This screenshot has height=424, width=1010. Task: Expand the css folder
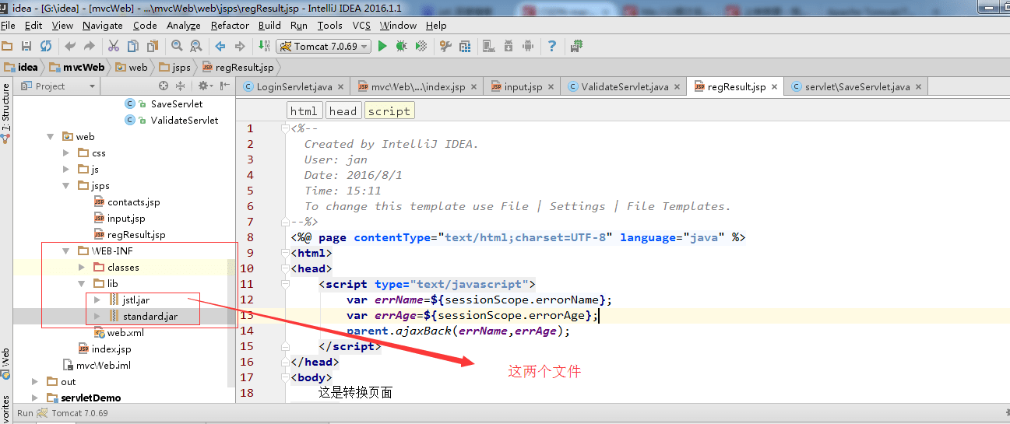point(66,152)
